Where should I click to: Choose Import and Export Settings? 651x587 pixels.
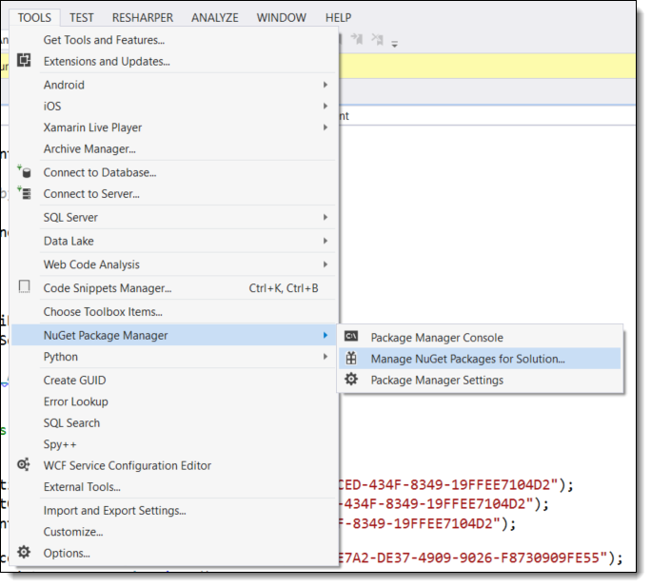(x=173, y=510)
